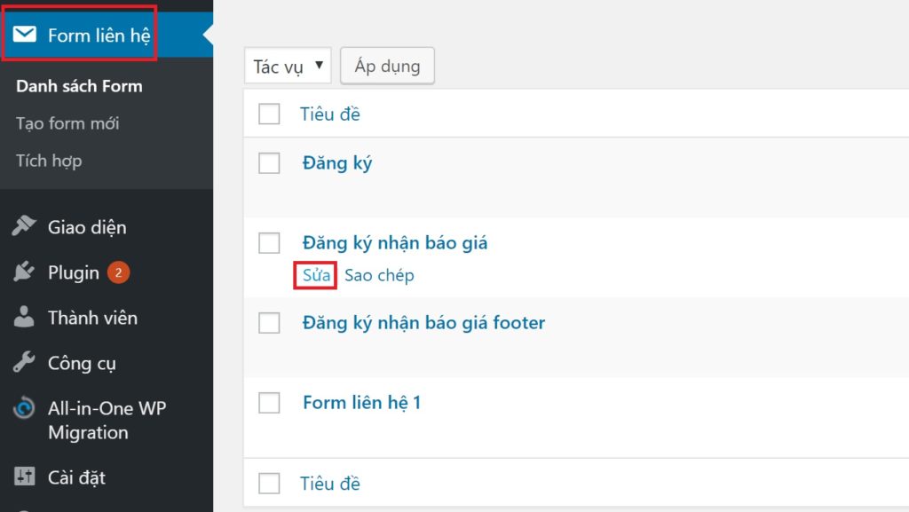Select the Form liên hệ 1 checkbox
Viewport: 909px width, 512px height.
click(x=269, y=403)
